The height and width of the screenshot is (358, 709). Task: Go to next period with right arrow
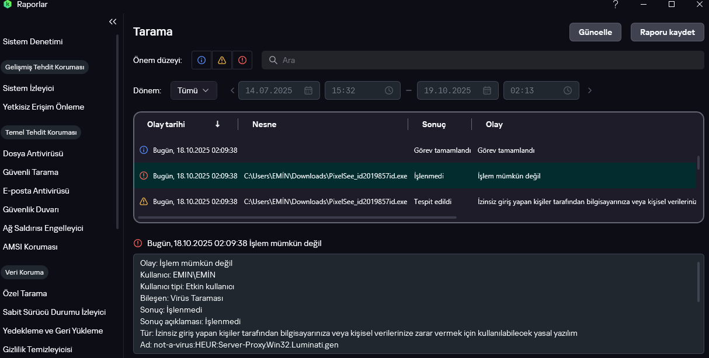[590, 90]
